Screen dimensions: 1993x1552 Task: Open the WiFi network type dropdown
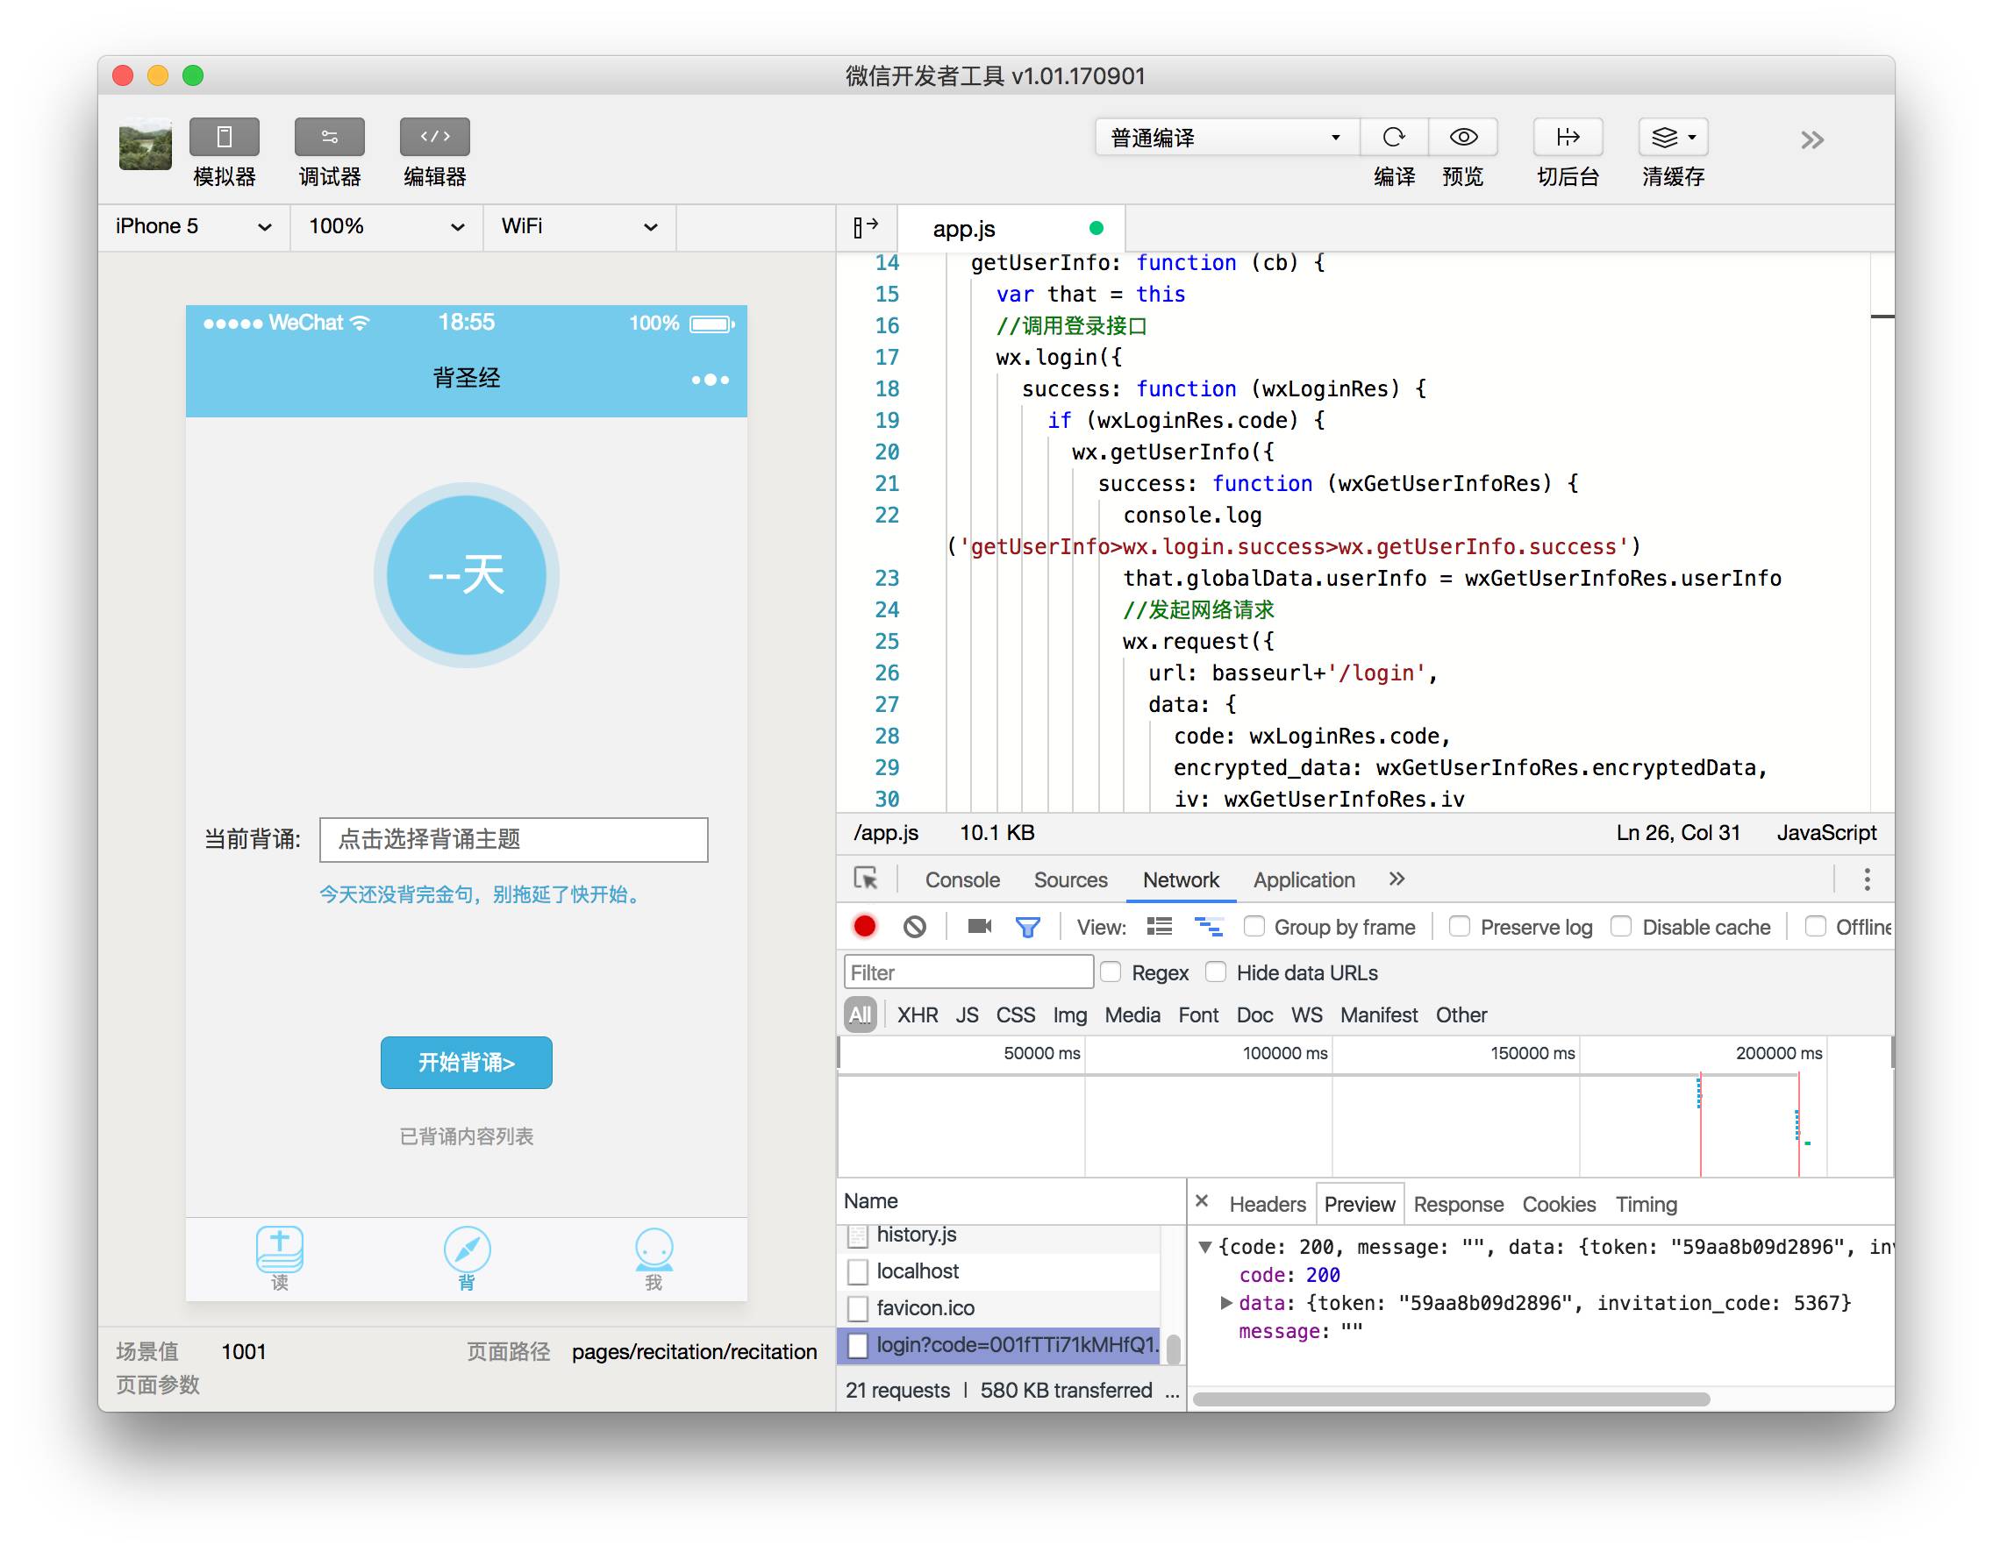[579, 226]
